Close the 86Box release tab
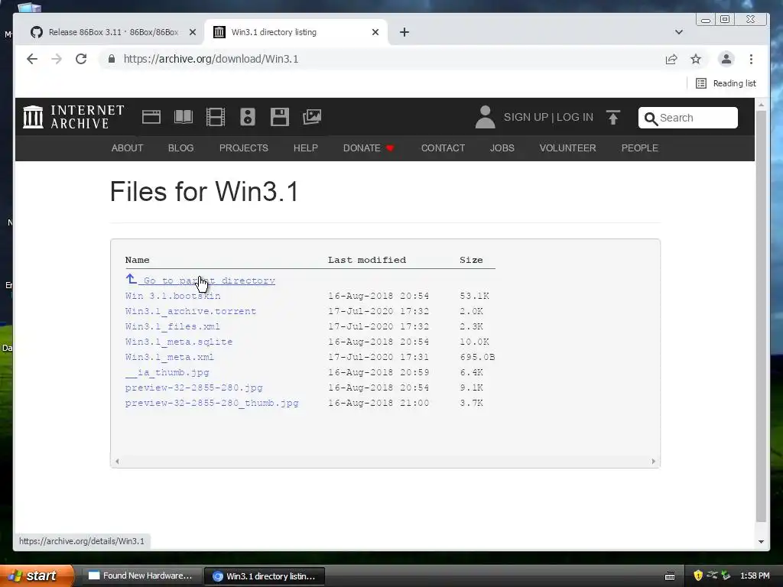The image size is (783, 587). coord(193,32)
